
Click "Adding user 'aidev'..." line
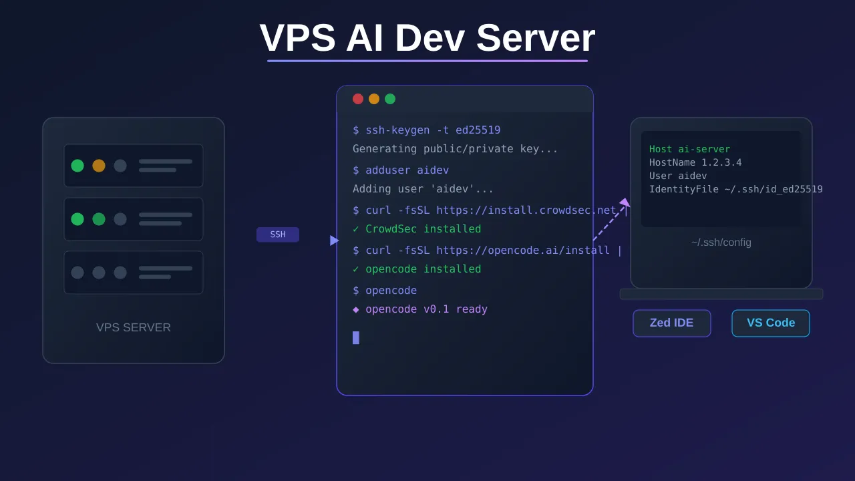click(423, 189)
